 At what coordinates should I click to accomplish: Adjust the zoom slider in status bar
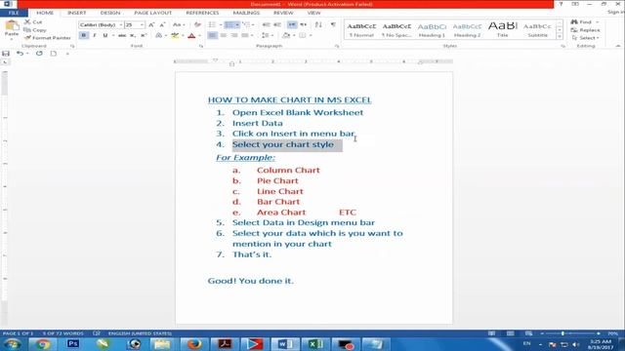pos(562,333)
